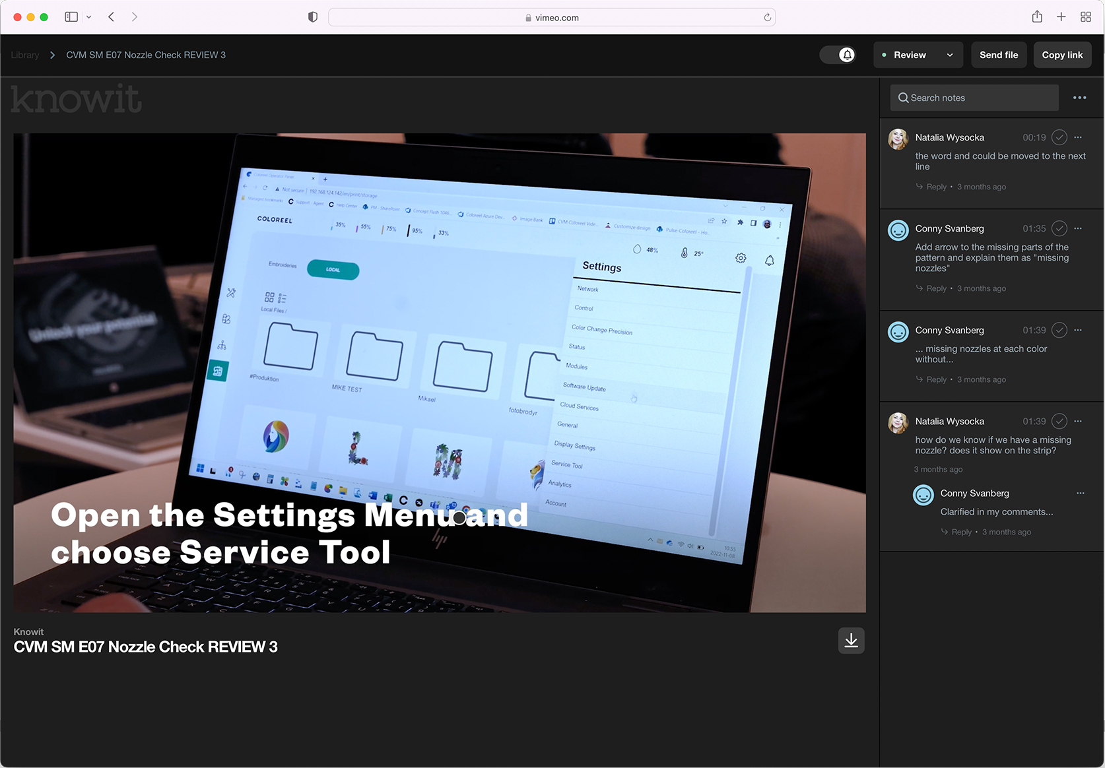
Task: Click the notification bell icon
Action: [x=847, y=55]
